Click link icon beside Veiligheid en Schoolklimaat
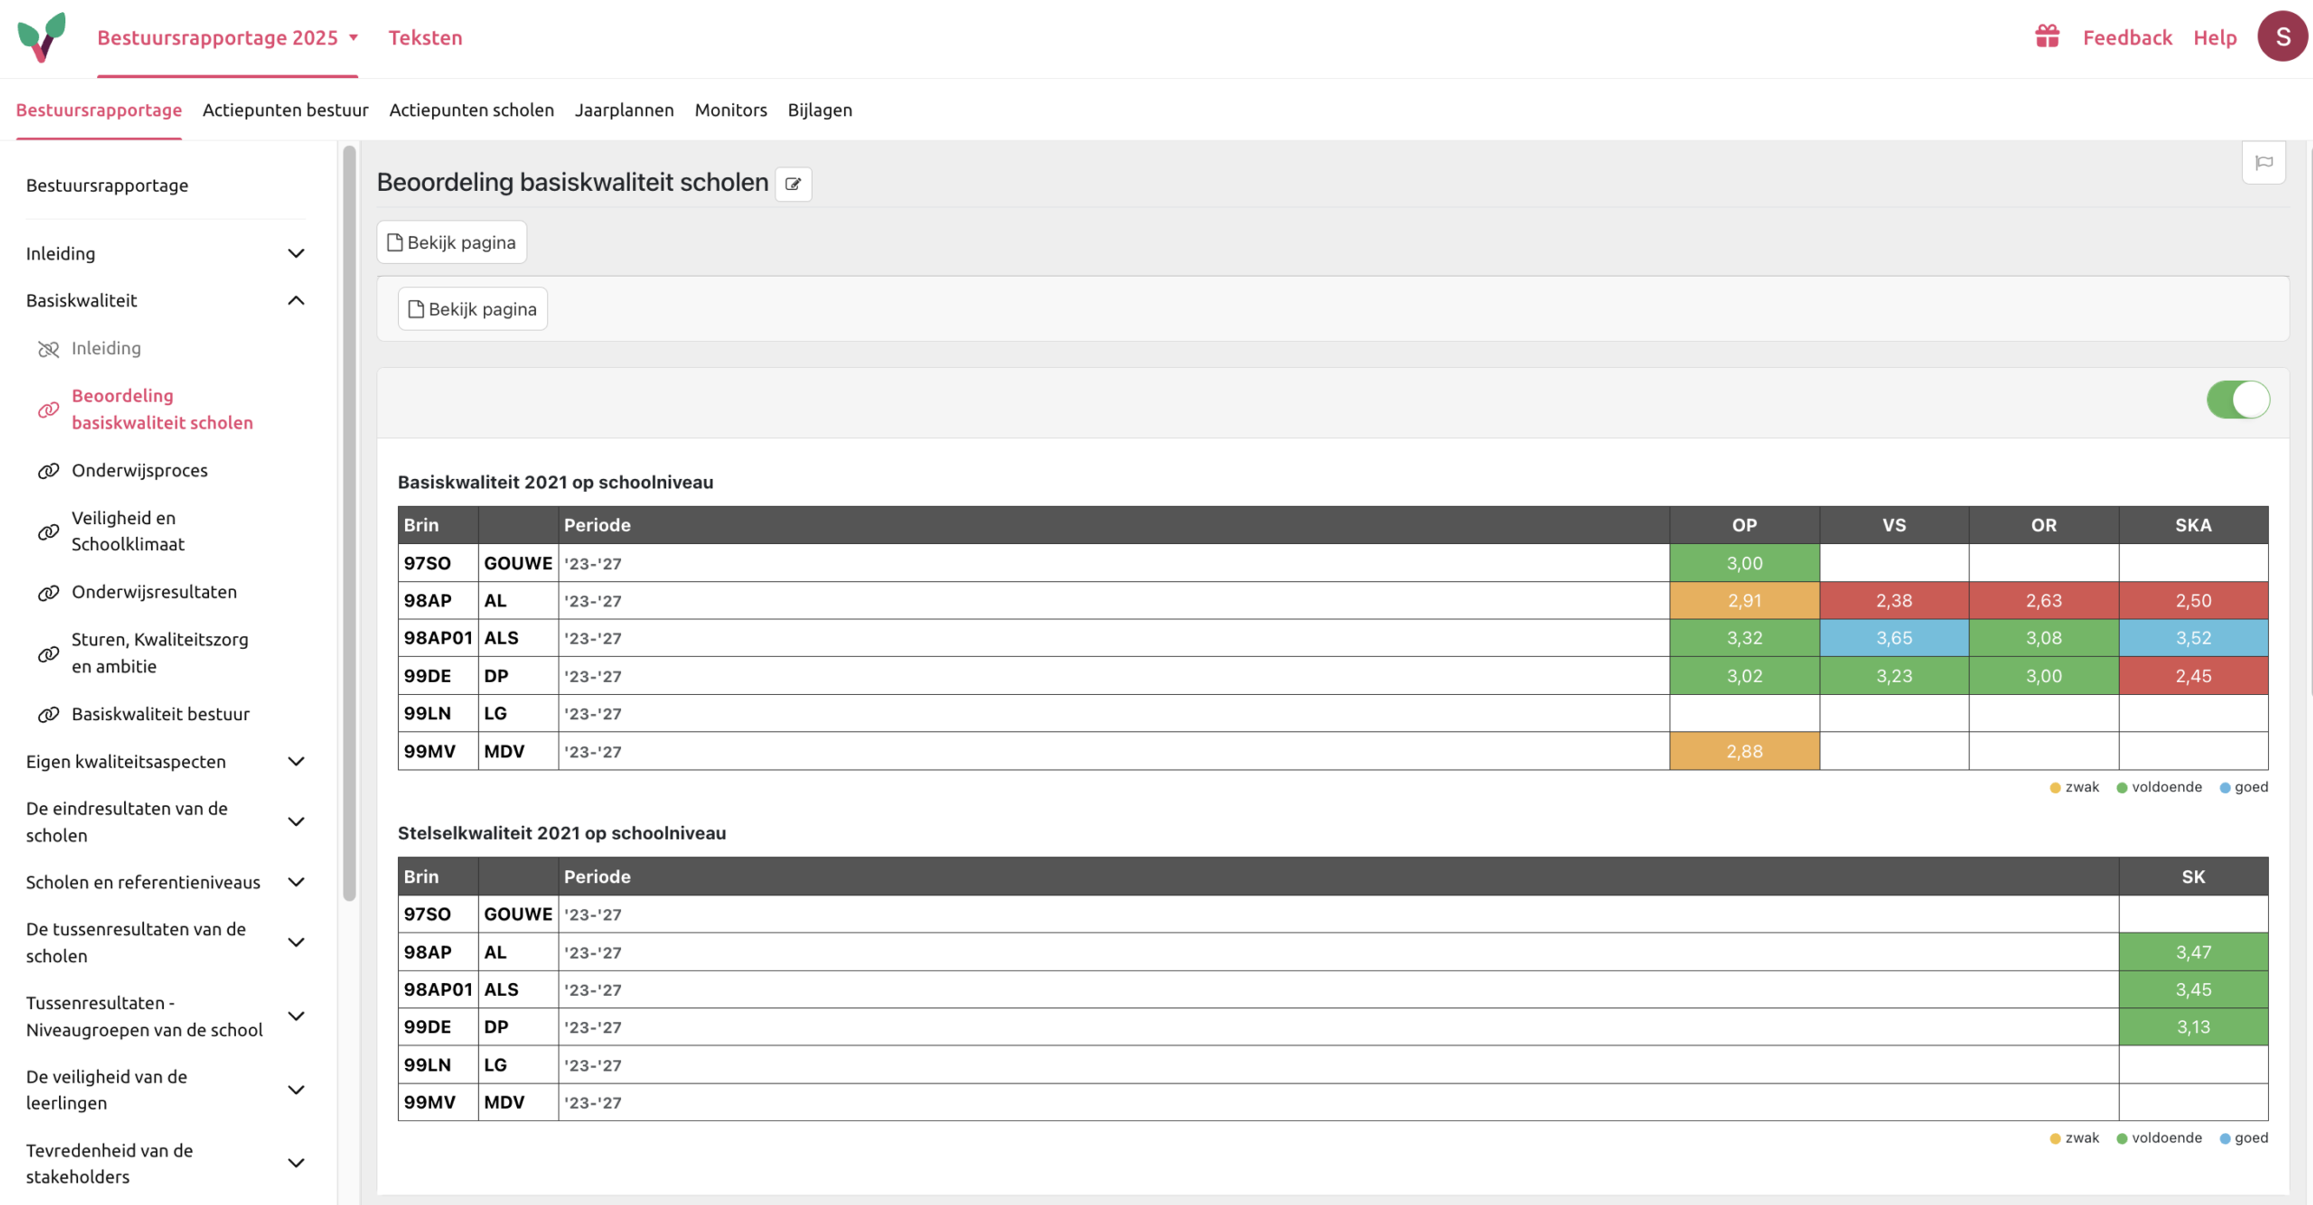Image resolution: width=2313 pixels, height=1205 pixels. pyautogui.click(x=48, y=532)
